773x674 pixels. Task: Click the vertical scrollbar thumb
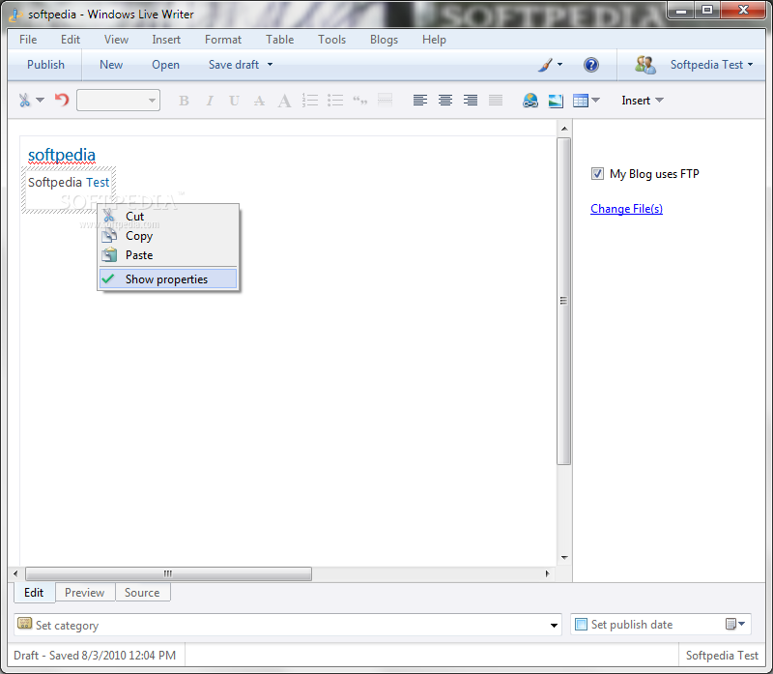563,301
